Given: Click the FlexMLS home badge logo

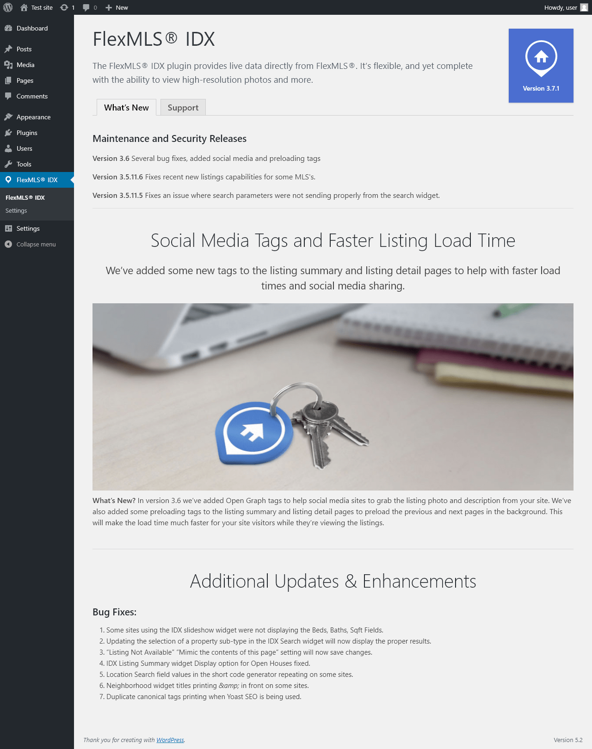Looking at the screenshot, I should pos(541,58).
